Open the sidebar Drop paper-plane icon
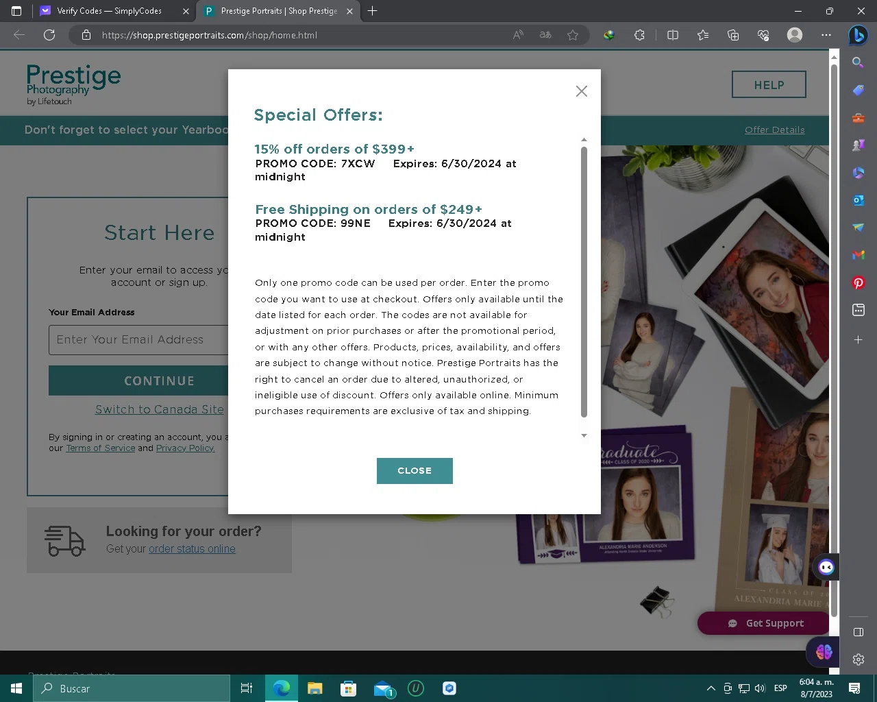 pyautogui.click(x=858, y=228)
